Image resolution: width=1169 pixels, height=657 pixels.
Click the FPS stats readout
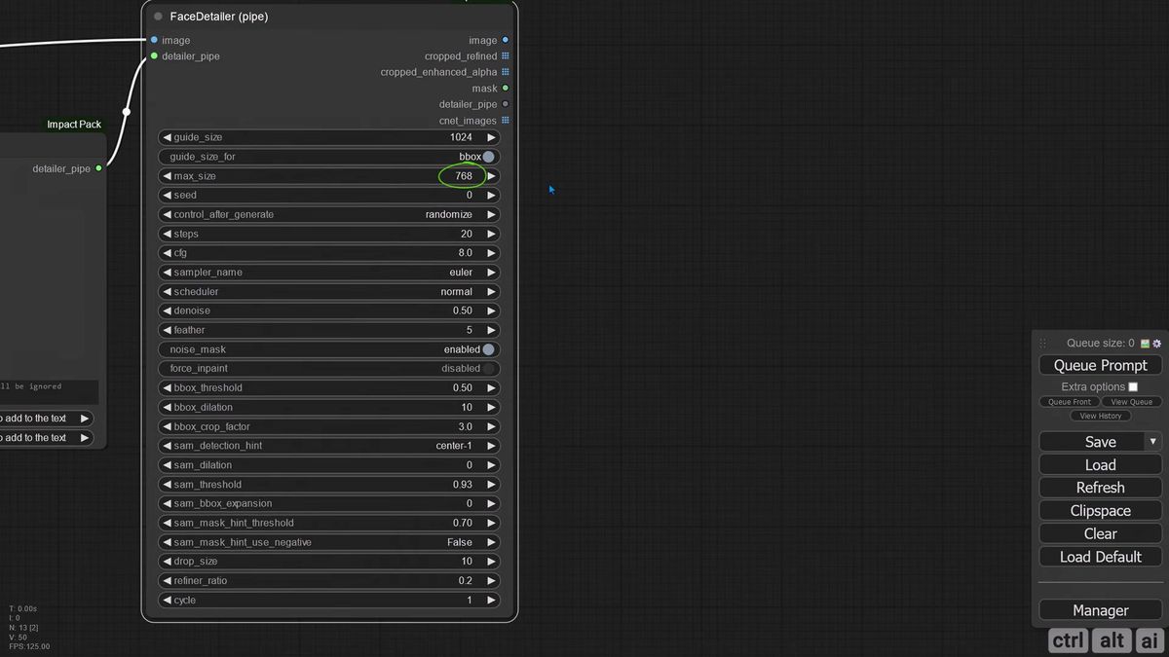tap(29, 646)
